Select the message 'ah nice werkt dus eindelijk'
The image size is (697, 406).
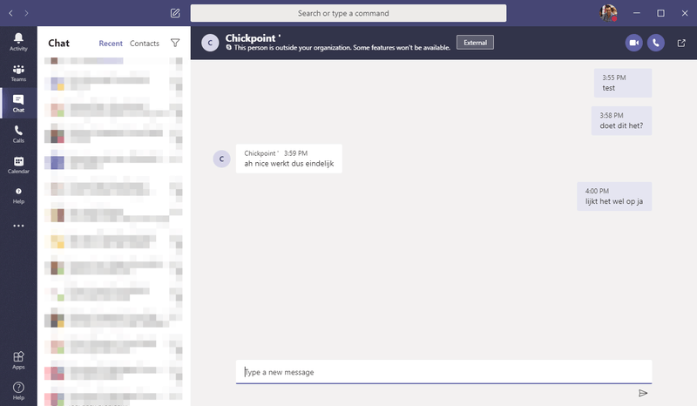[x=289, y=159]
